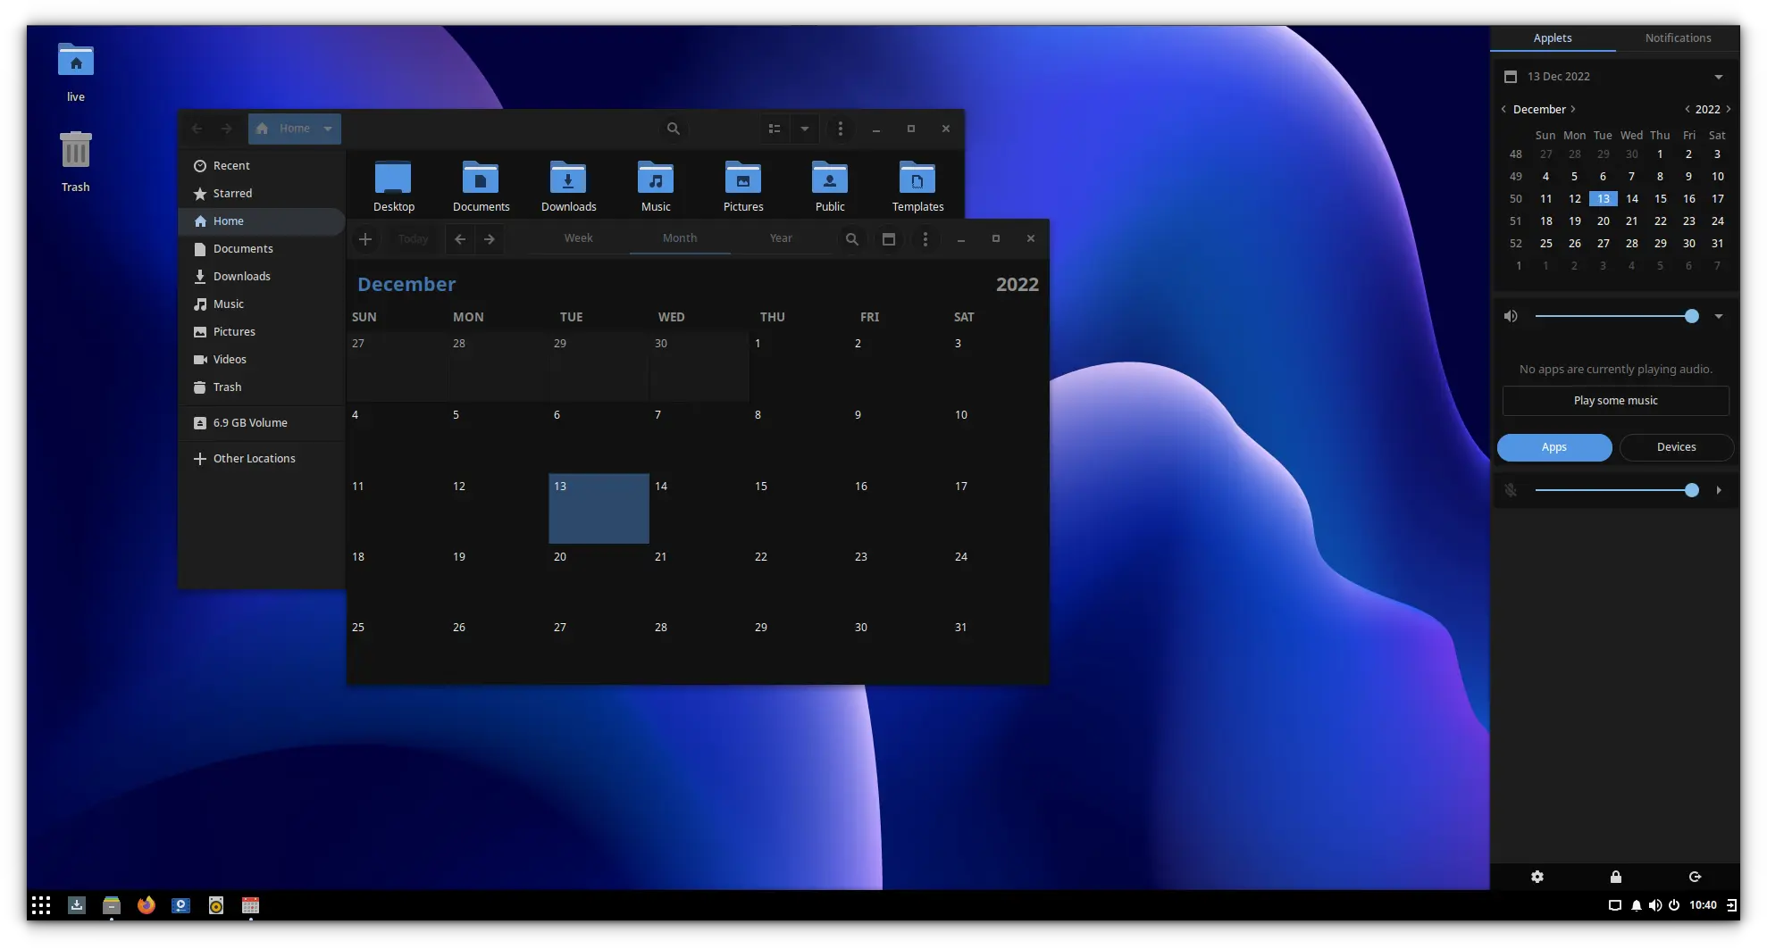Open Other Locations in sidebar

click(262, 459)
